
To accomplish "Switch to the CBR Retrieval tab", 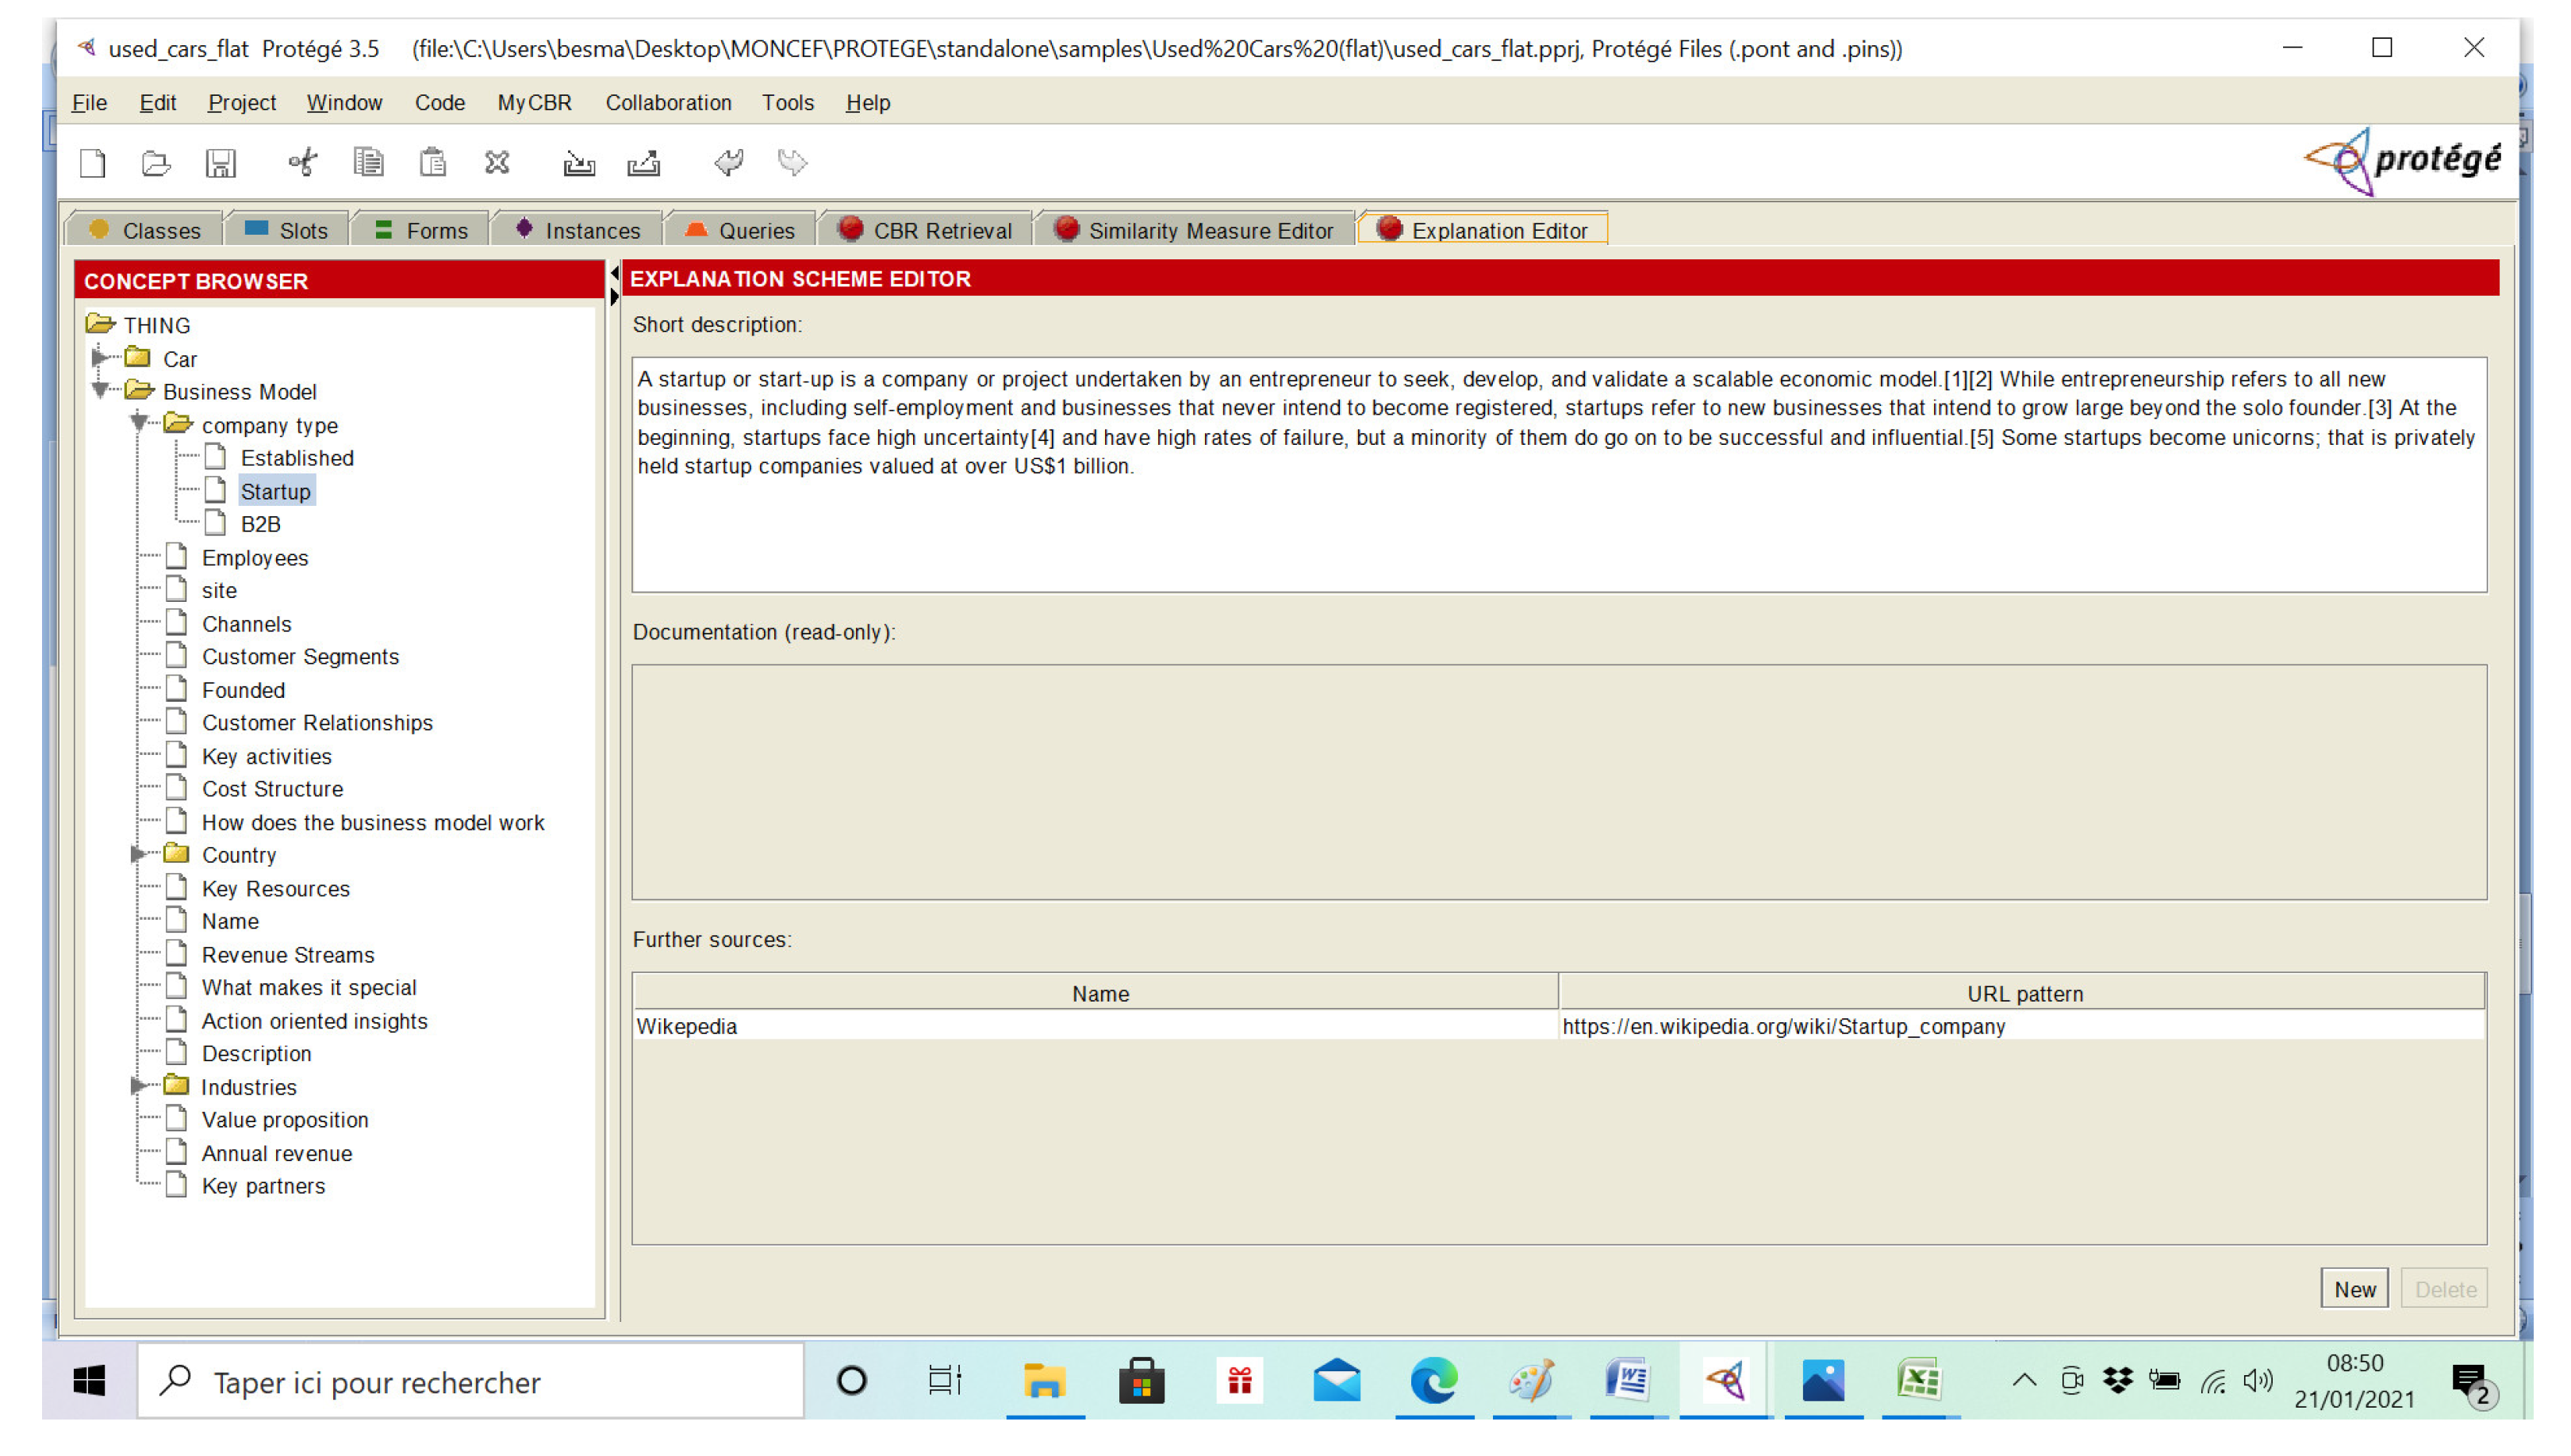I will point(924,230).
